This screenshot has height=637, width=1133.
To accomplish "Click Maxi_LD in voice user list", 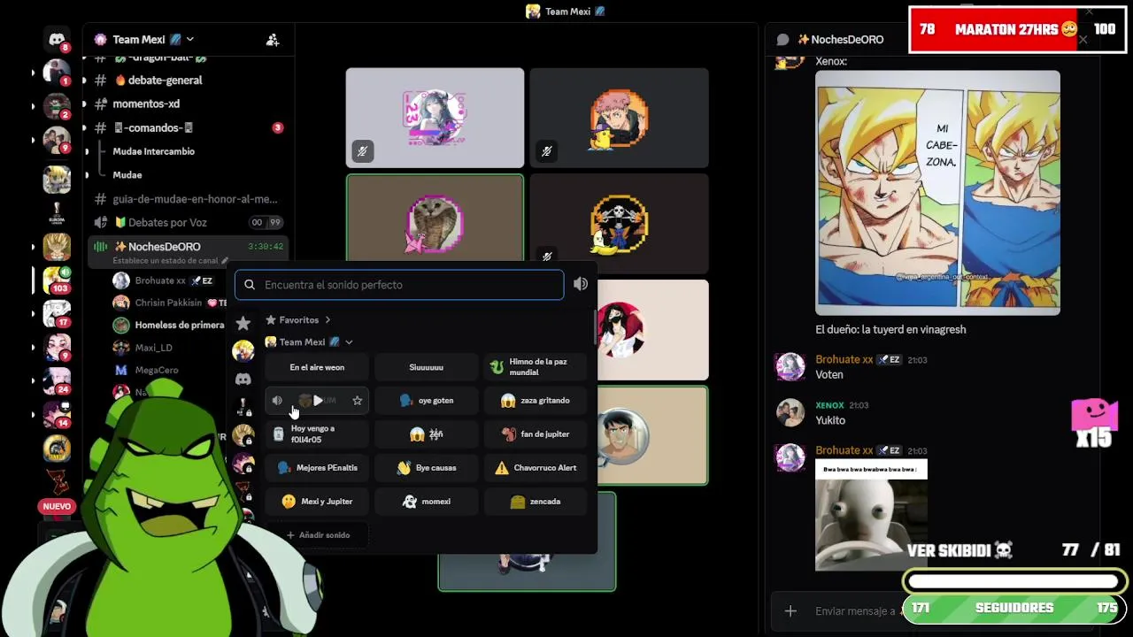I will (x=153, y=348).
